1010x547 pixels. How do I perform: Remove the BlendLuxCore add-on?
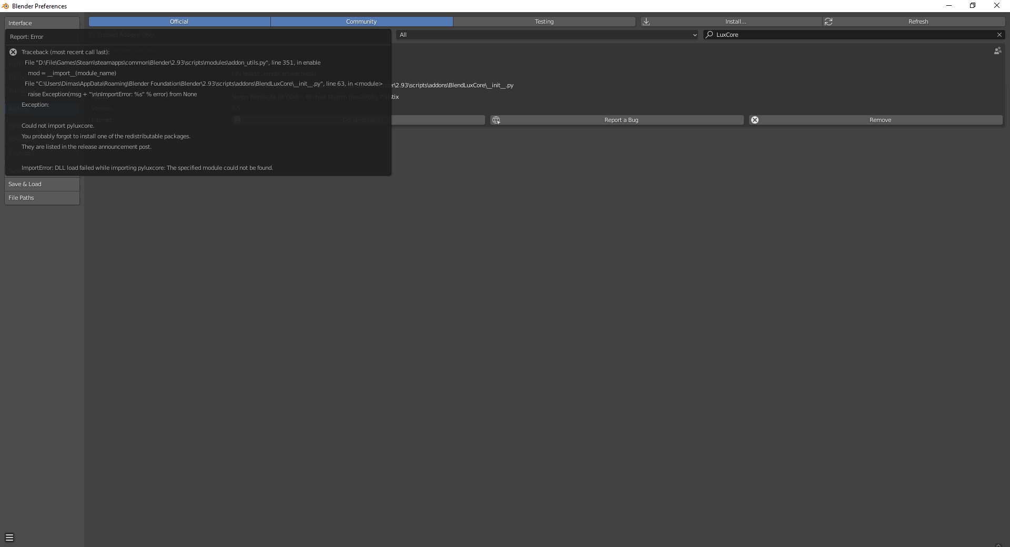[x=880, y=120]
